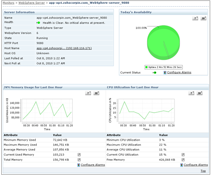Jump to Top link

tap(203, 171)
